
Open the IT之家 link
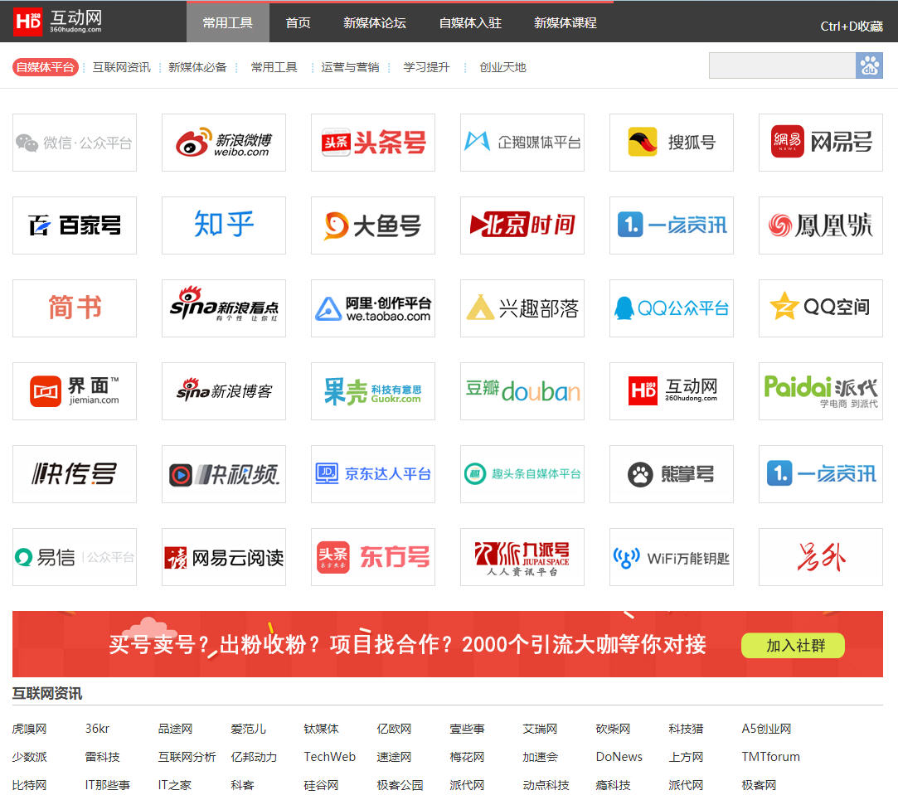[175, 785]
